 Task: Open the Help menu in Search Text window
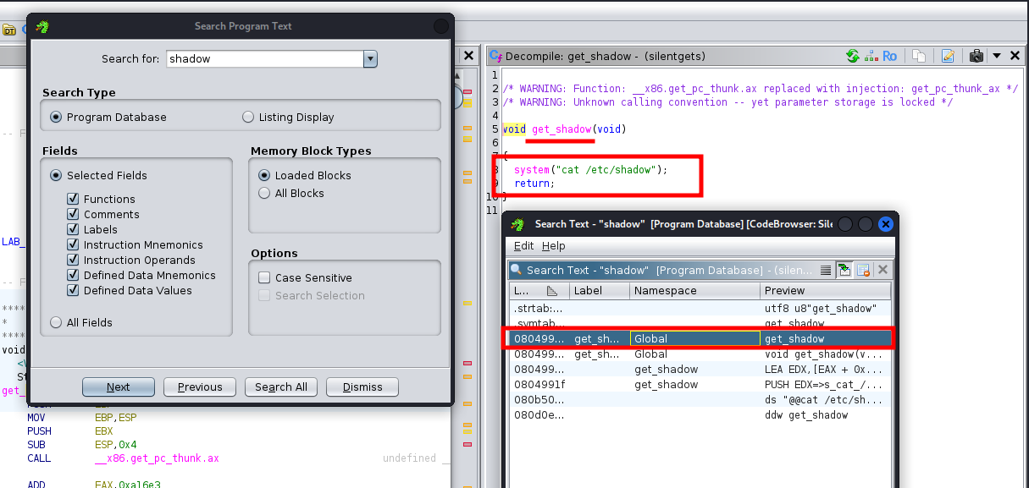[553, 245]
